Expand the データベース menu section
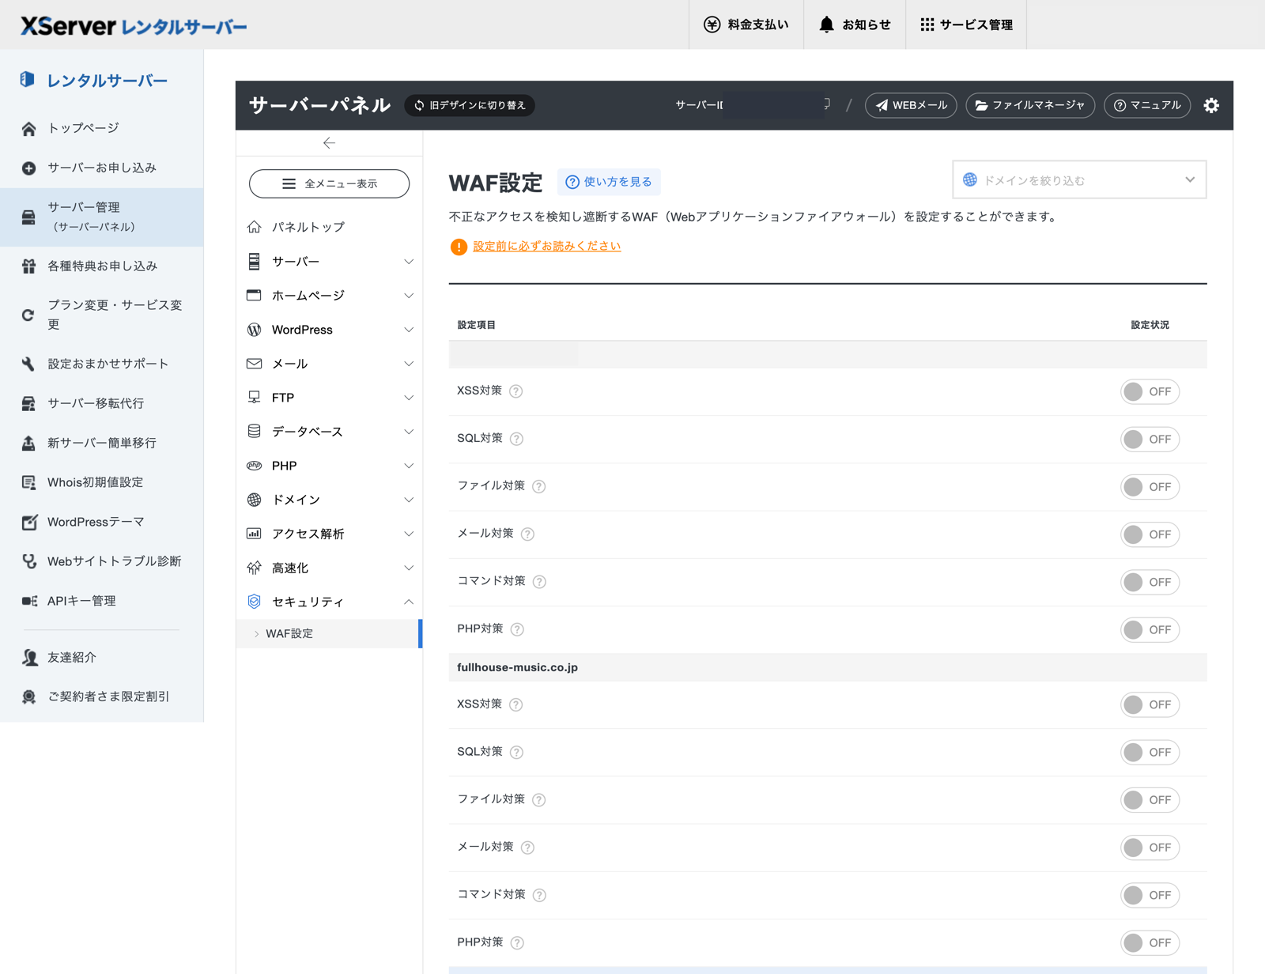Viewport: 1265px width, 974px height. coord(330,432)
